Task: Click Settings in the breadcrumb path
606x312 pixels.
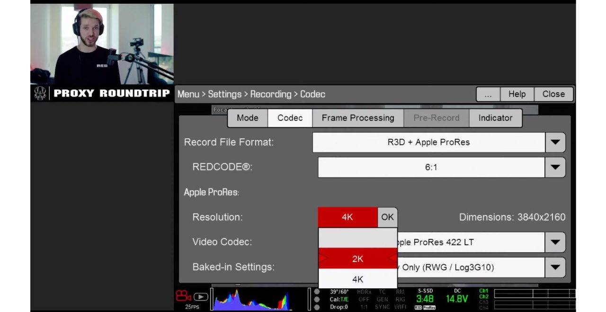Action: pos(225,94)
